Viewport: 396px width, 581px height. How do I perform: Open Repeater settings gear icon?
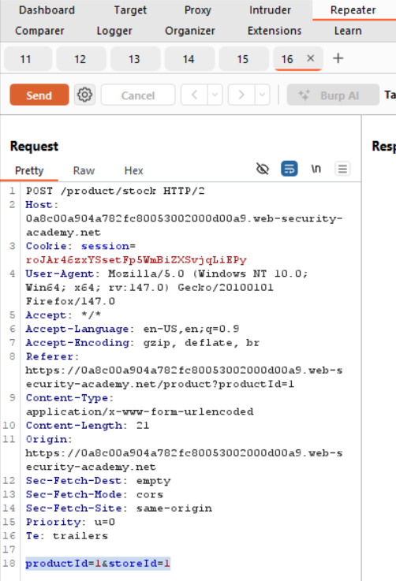(x=84, y=95)
